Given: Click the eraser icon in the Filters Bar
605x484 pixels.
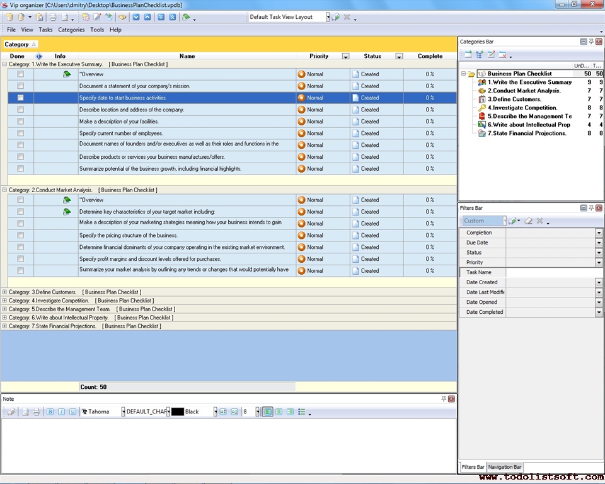Looking at the screenshot, I should click(x=529, y=221).
